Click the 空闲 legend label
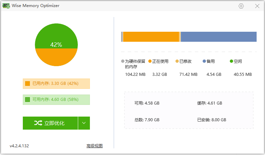265x155 pixels. 238,61
